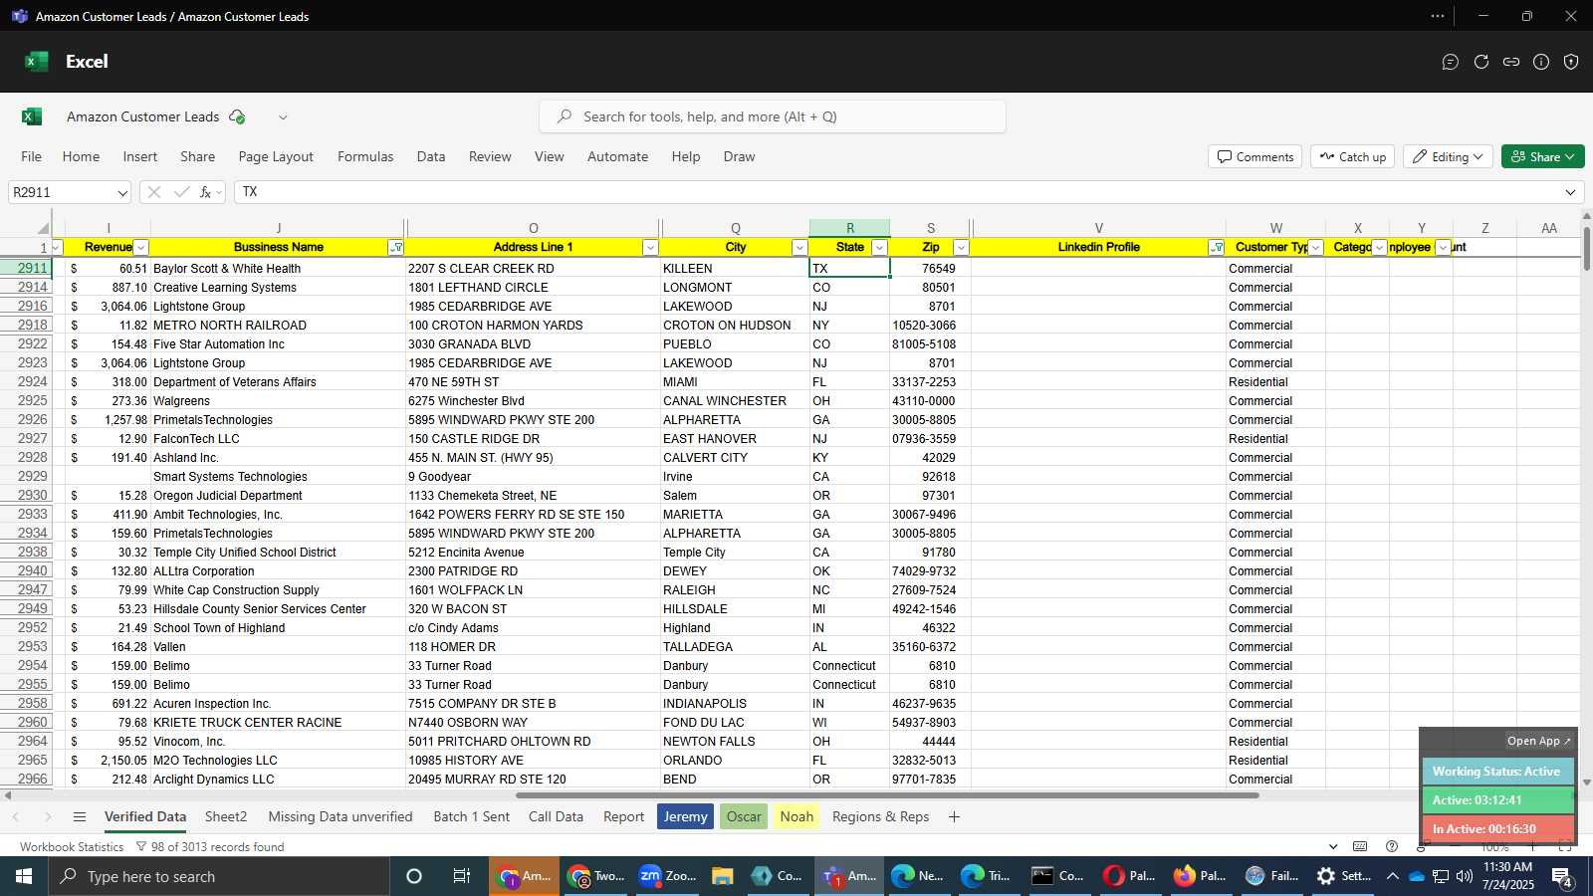Screen dimensions: 1593x896
Task: Open the Automate ribbon tab
Action: (617, 156)
